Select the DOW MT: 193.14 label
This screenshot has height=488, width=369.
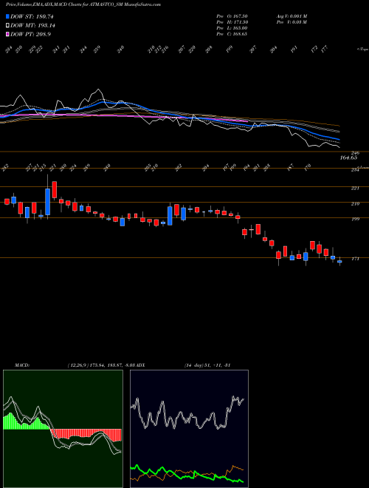coord(33,26)
